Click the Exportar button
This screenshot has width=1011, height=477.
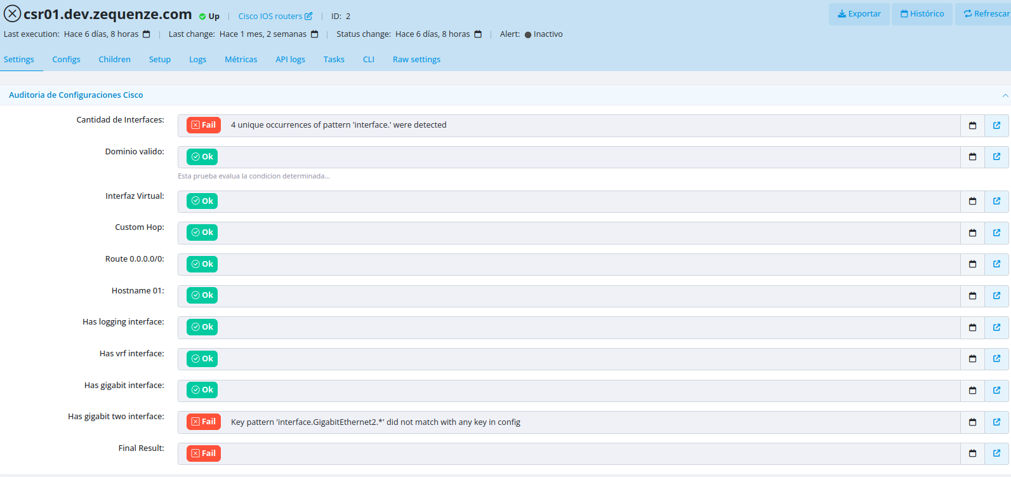pos(859,14)
